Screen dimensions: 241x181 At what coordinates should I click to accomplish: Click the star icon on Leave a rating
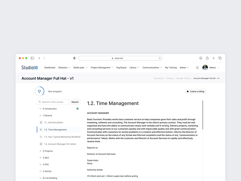coord(188,91)
